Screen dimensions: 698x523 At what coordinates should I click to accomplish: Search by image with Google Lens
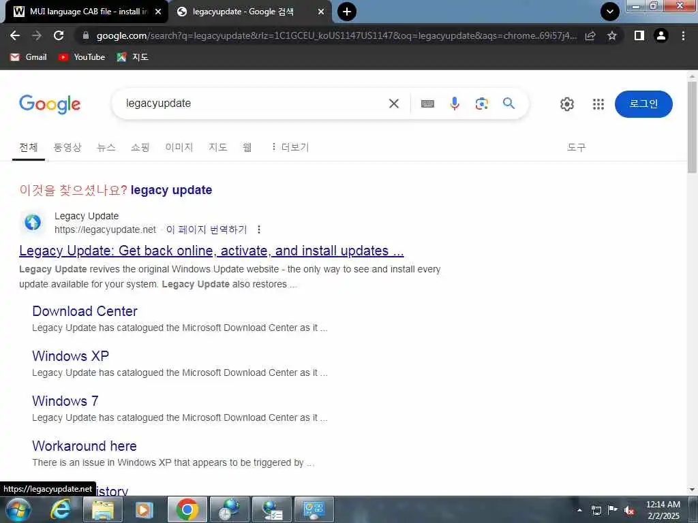pos(482,104)
